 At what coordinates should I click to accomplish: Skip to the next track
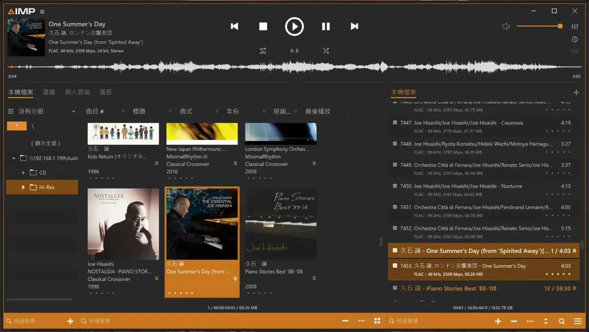354,27
